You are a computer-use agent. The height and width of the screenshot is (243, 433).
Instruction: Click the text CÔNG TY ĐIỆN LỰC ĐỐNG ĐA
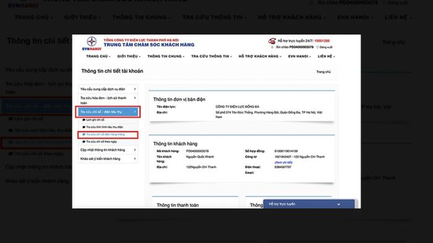[x=237, y=107]
